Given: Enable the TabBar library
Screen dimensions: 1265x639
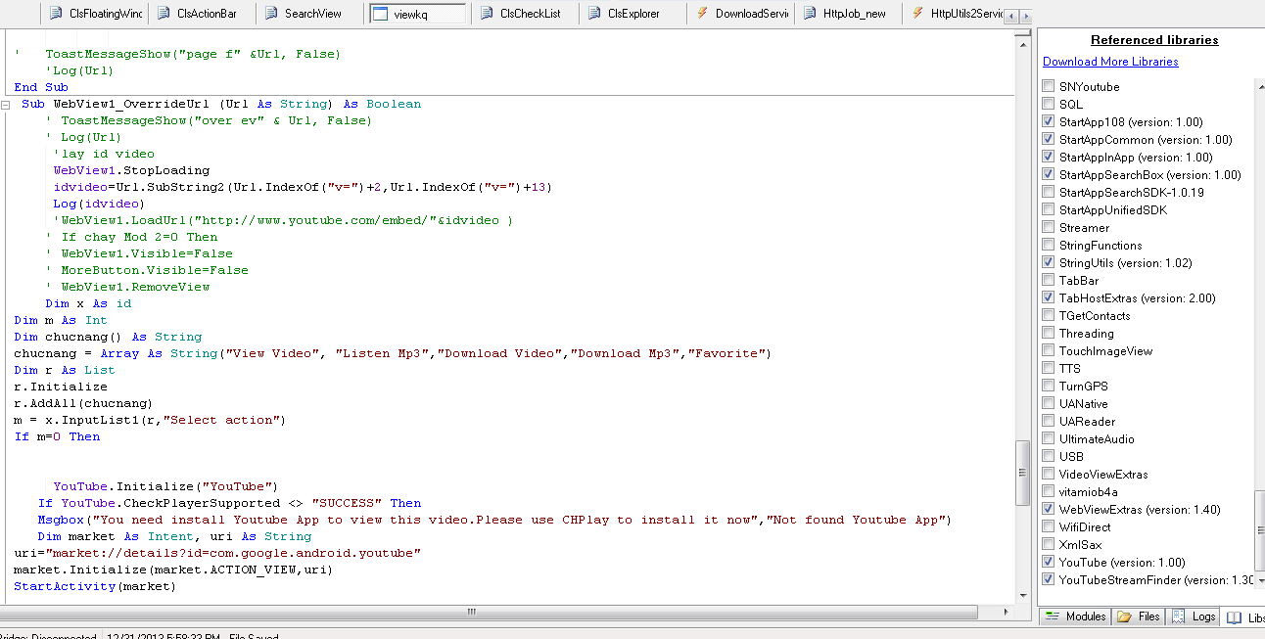Looking at the screenshot, I should (x=1049, y=280).
